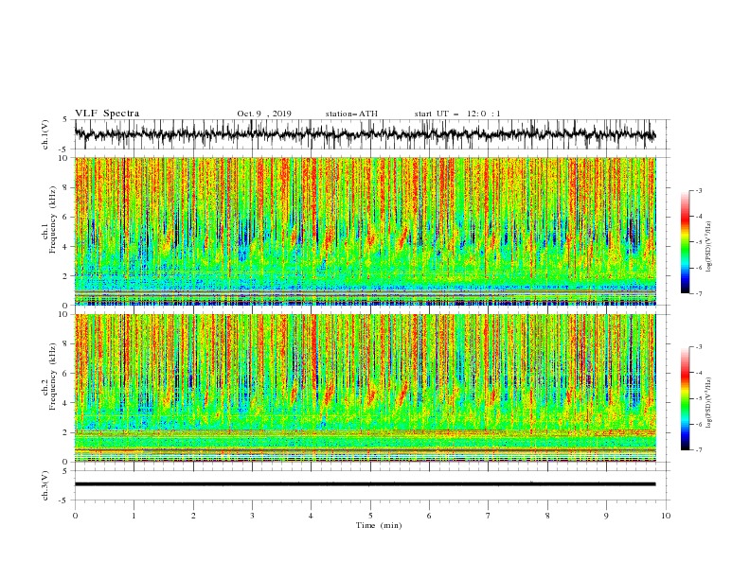Click the "3" tick on the time axis
The image size is (750, 579).
point(252,516)
